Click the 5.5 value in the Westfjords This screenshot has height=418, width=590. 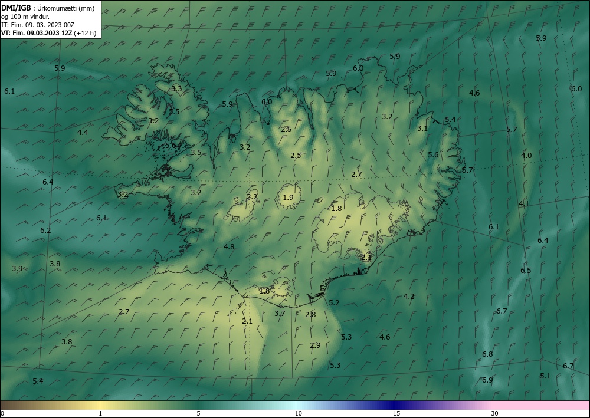pyautogui.click(x=174, y=111)
